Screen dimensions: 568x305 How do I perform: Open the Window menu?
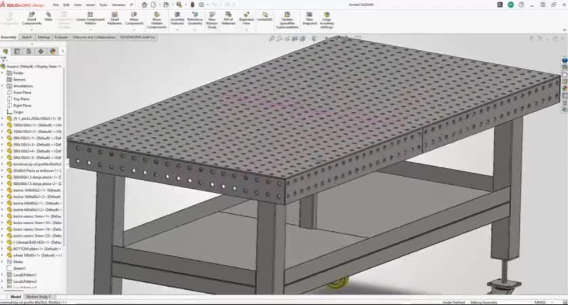(118, 5)
